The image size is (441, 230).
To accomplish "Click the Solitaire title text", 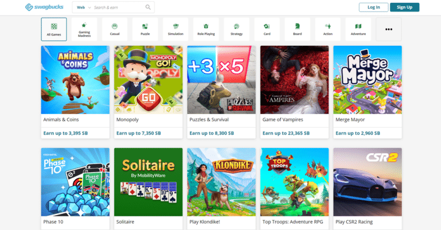I will (x=125, y=222).
